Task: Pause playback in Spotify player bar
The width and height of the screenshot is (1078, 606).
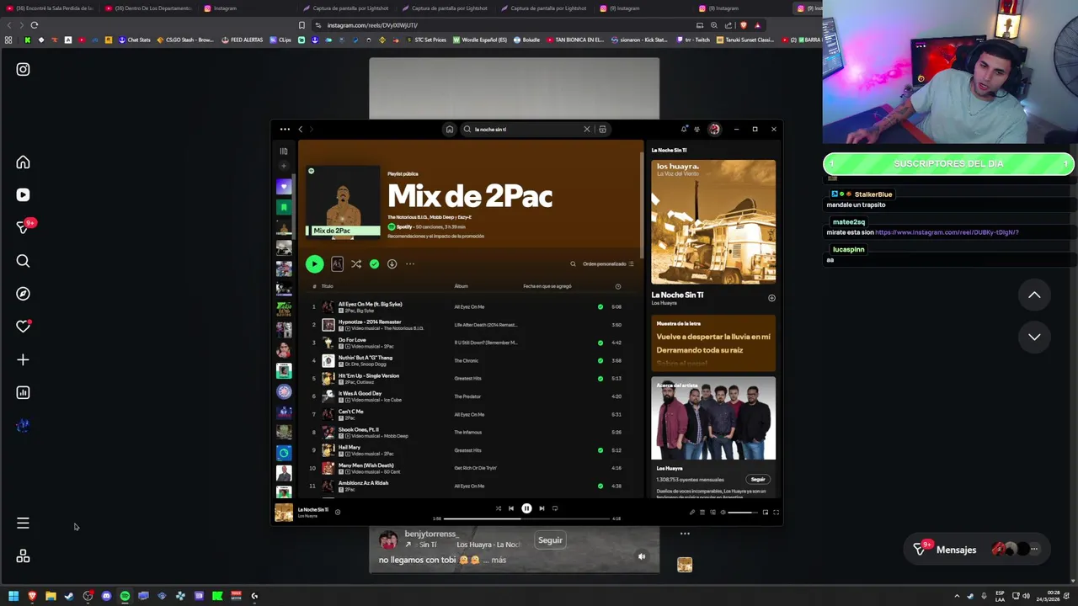Action: click(526, 508)
